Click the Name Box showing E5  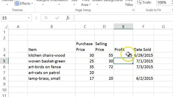tap(16, 18)
